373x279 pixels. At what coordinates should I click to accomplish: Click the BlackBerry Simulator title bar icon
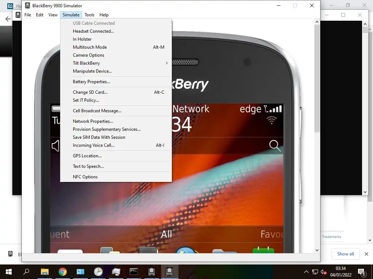pos(27,5)
